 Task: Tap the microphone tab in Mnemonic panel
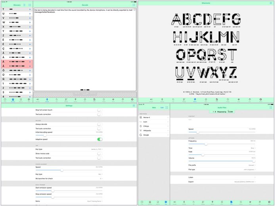click(x=162, y=100)
